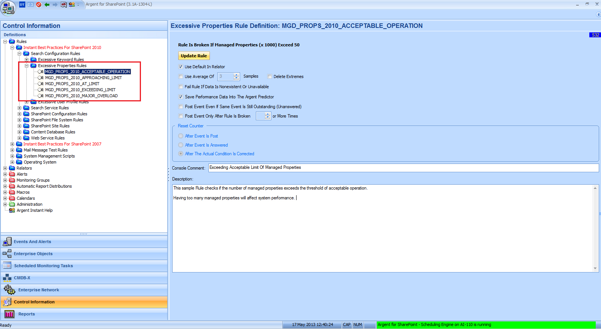Click the red stop icon in toolbar
Image resolution: width=601 pixels, height=329 pixels.
[38, 5]
